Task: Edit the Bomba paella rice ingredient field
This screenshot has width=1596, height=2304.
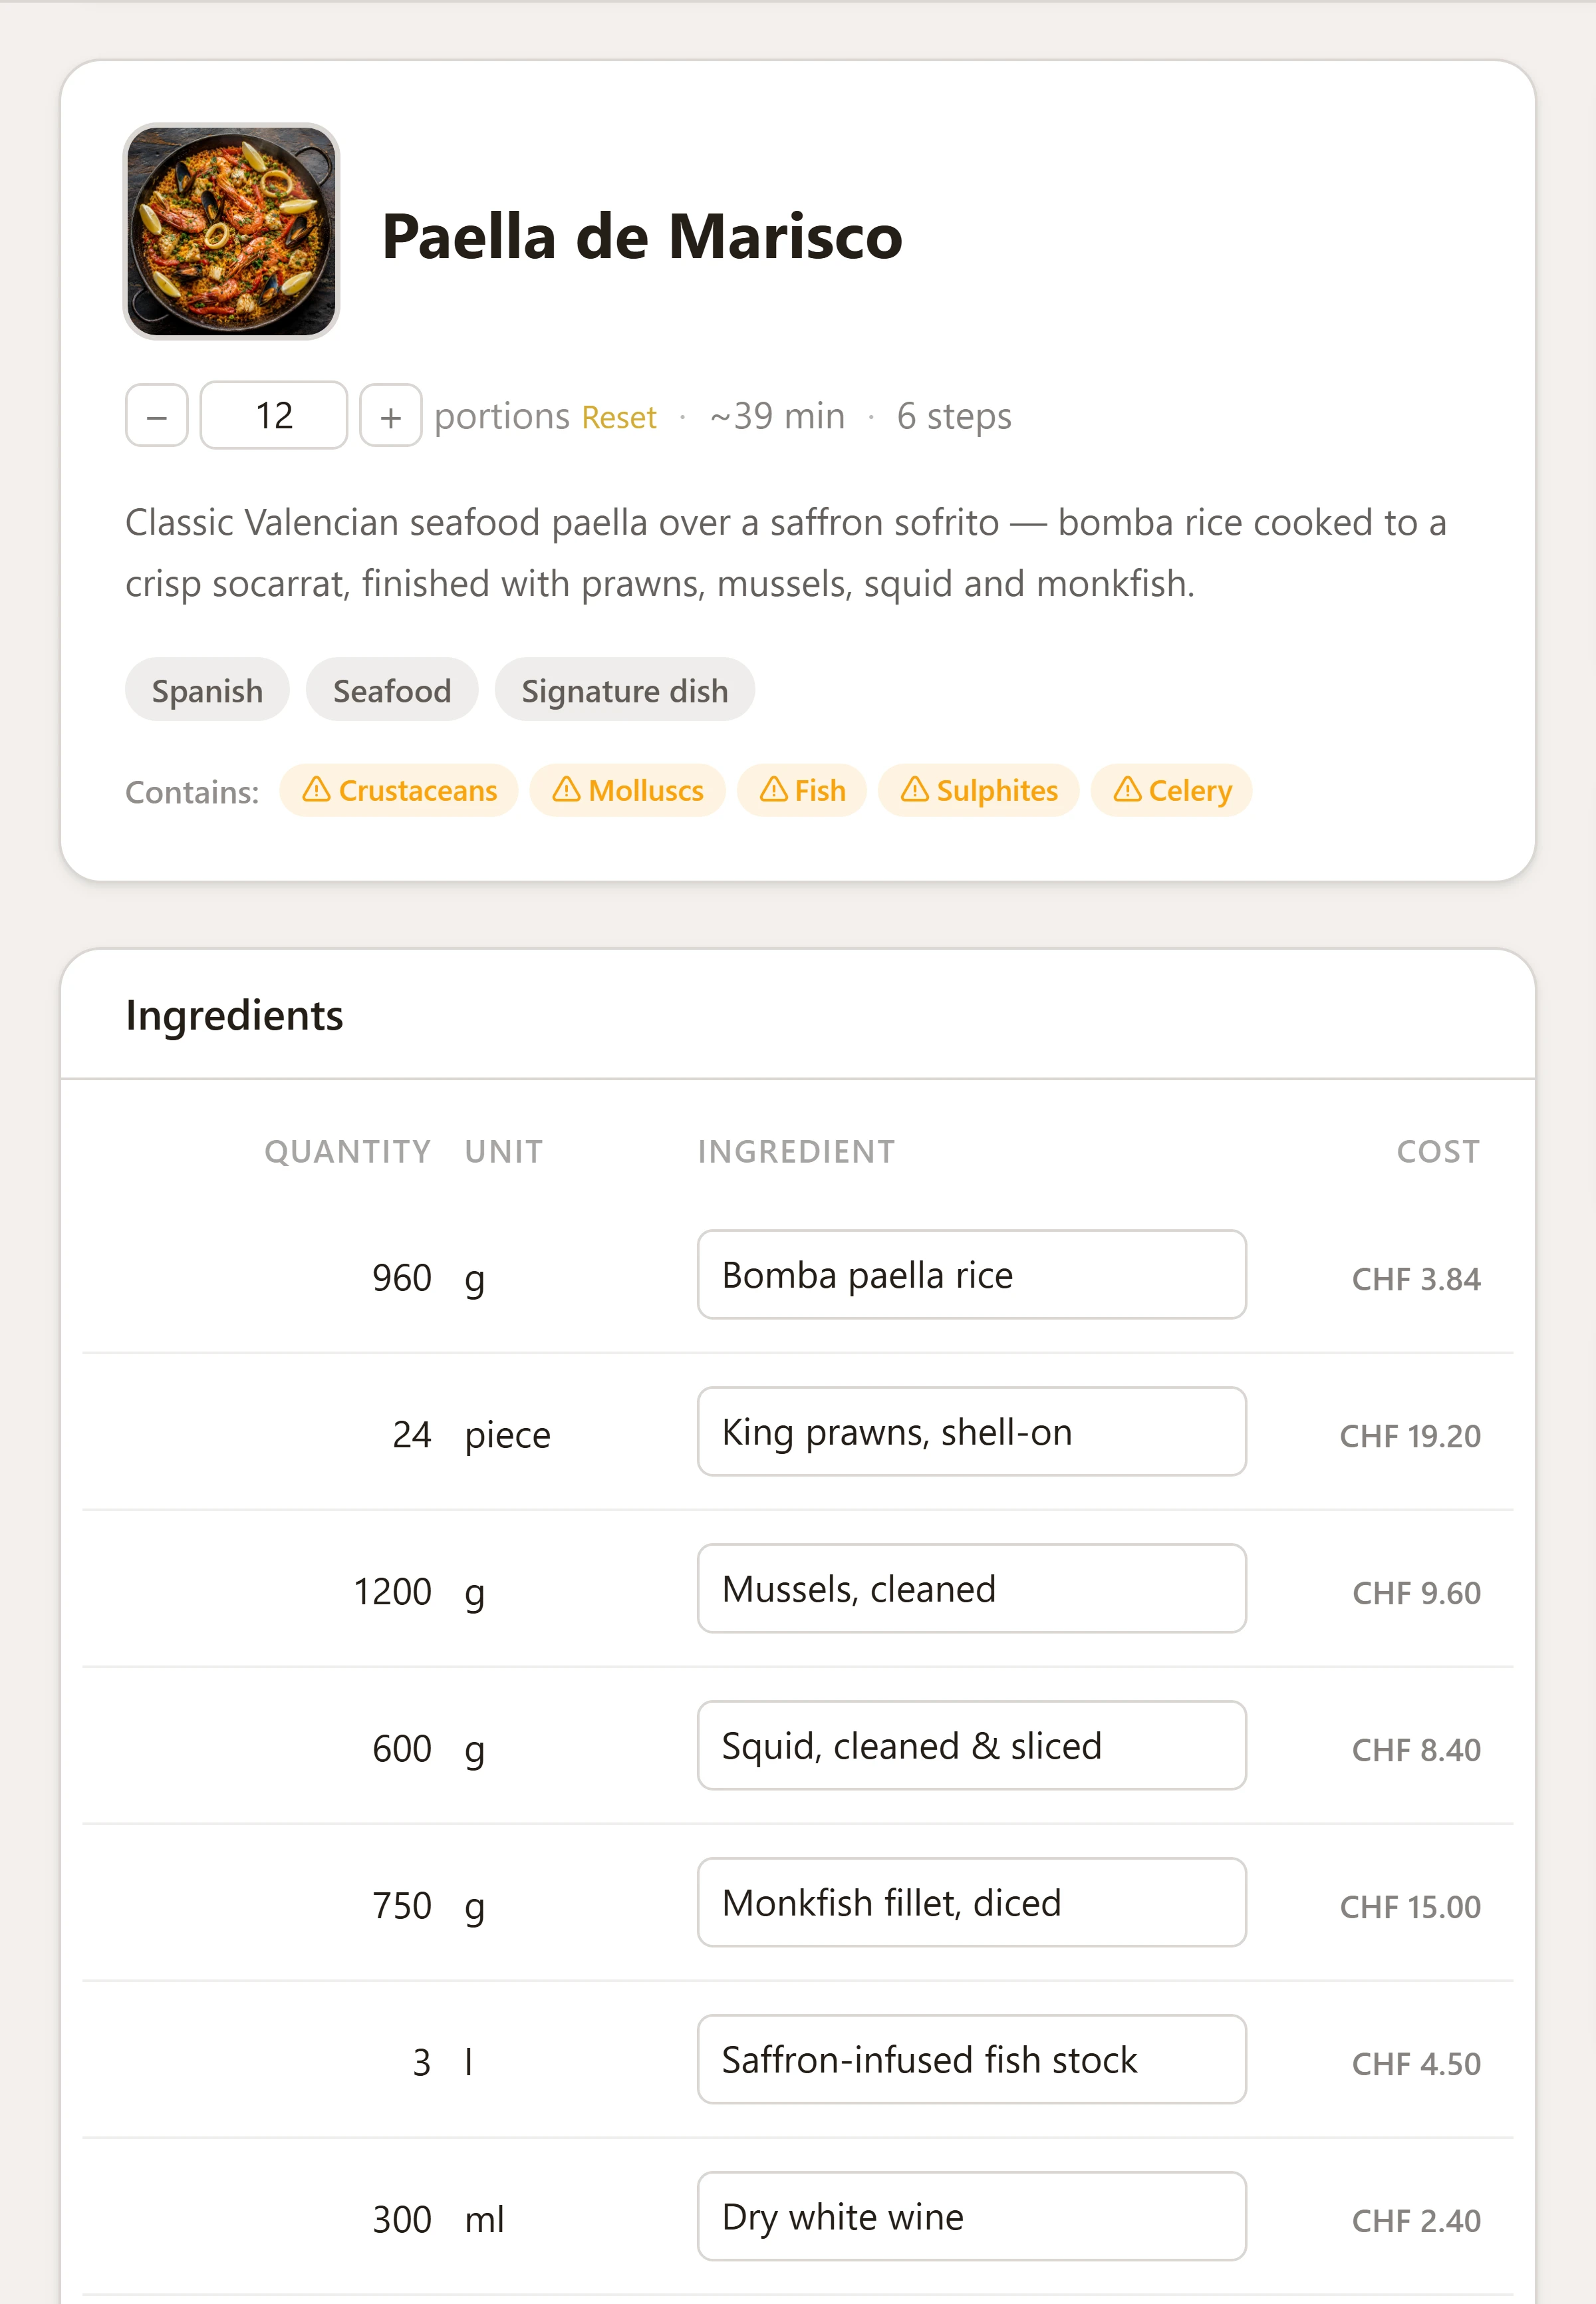Action: (972, 1275)
